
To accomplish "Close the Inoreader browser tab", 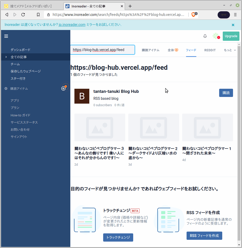I will tap(122, 6).
